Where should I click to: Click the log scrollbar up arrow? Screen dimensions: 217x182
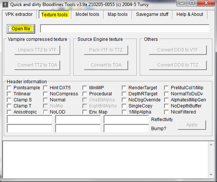click(x=211, y=145)
